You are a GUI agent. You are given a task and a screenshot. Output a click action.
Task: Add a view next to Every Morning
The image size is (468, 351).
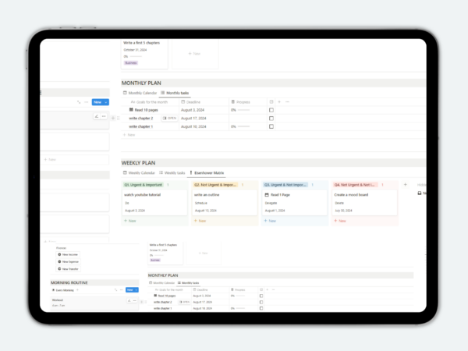(x=77, y=290)
